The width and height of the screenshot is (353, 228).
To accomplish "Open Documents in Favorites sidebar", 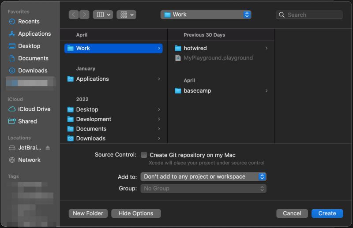I will point(29,58).
